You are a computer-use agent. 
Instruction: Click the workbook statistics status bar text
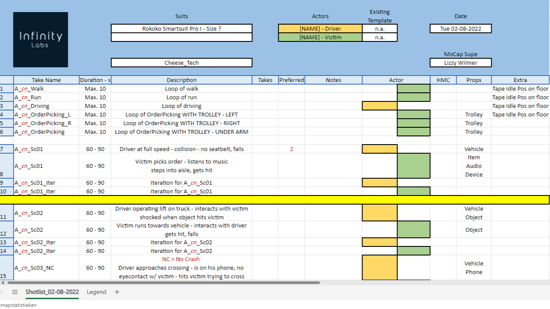pos(18,305)
